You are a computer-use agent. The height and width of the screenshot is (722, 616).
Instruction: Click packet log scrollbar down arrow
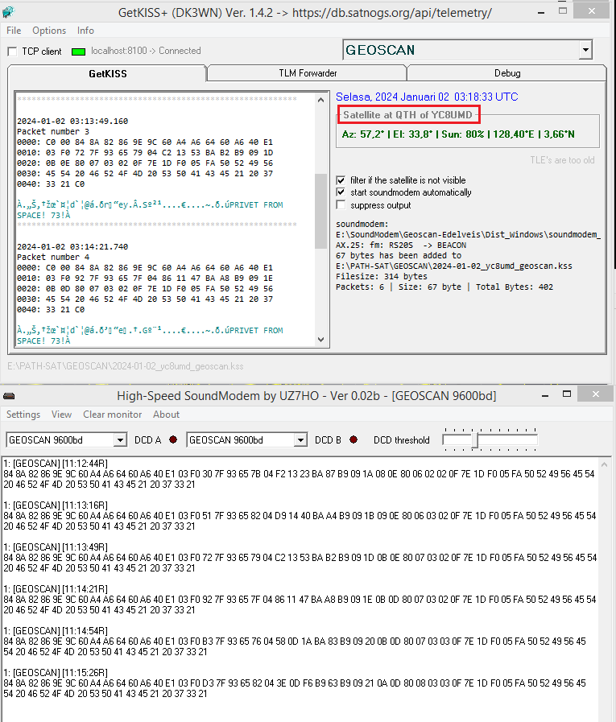tap(321, 340)
